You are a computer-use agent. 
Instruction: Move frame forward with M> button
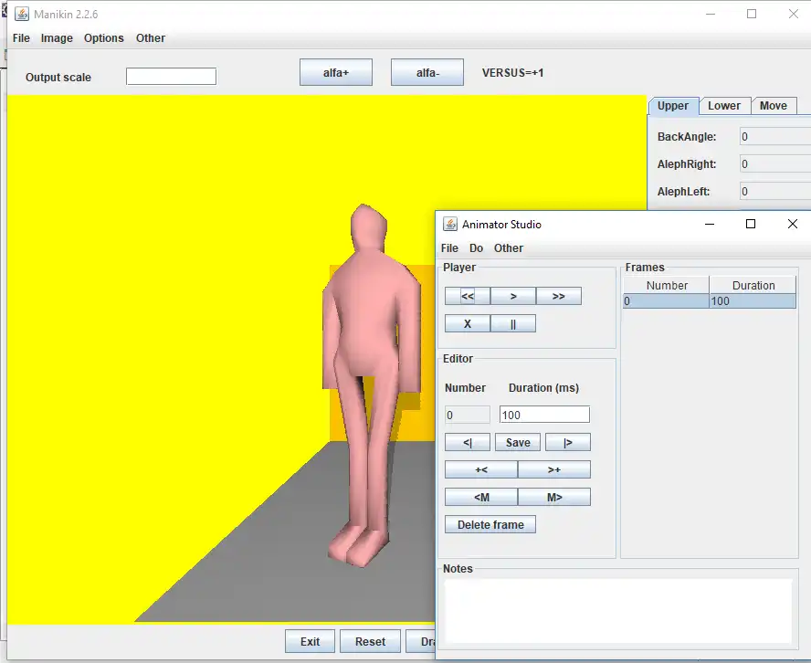[x=553, y=497]
